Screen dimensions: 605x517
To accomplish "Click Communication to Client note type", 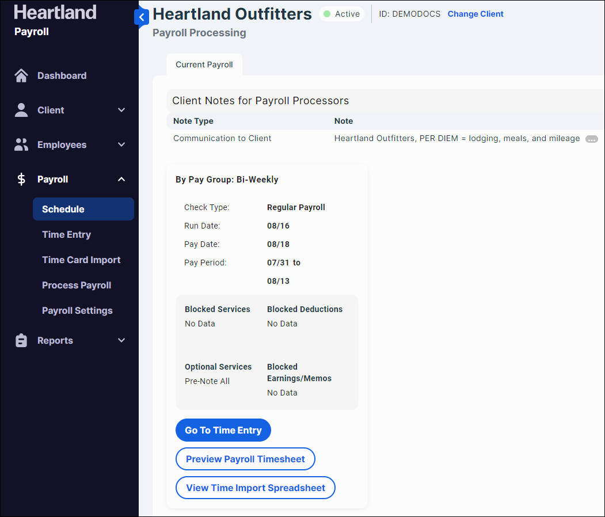I will pos(222,138).
